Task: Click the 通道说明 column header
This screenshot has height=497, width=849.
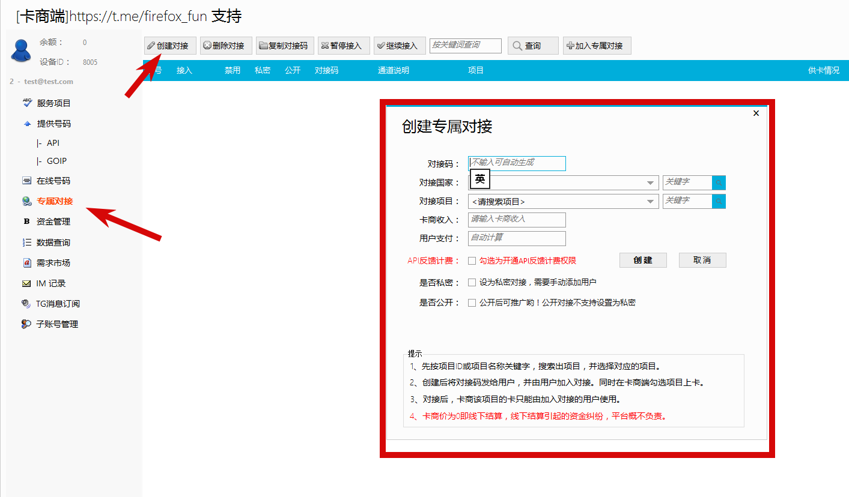Action: (x=394, y=70)
